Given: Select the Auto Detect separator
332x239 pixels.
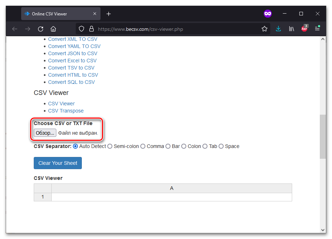Looking at the screenshot, I should coord(75,146).
